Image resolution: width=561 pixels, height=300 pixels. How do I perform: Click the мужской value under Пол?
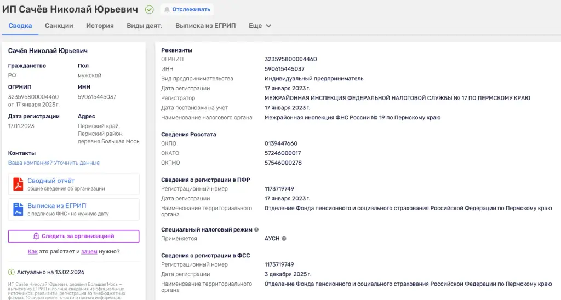point(89,76)
